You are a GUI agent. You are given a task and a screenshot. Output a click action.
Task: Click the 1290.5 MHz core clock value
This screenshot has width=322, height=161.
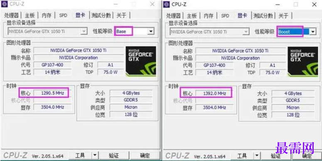53,93
